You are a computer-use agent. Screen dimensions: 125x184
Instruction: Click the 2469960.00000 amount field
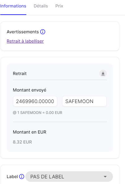[x=35, y=101]
